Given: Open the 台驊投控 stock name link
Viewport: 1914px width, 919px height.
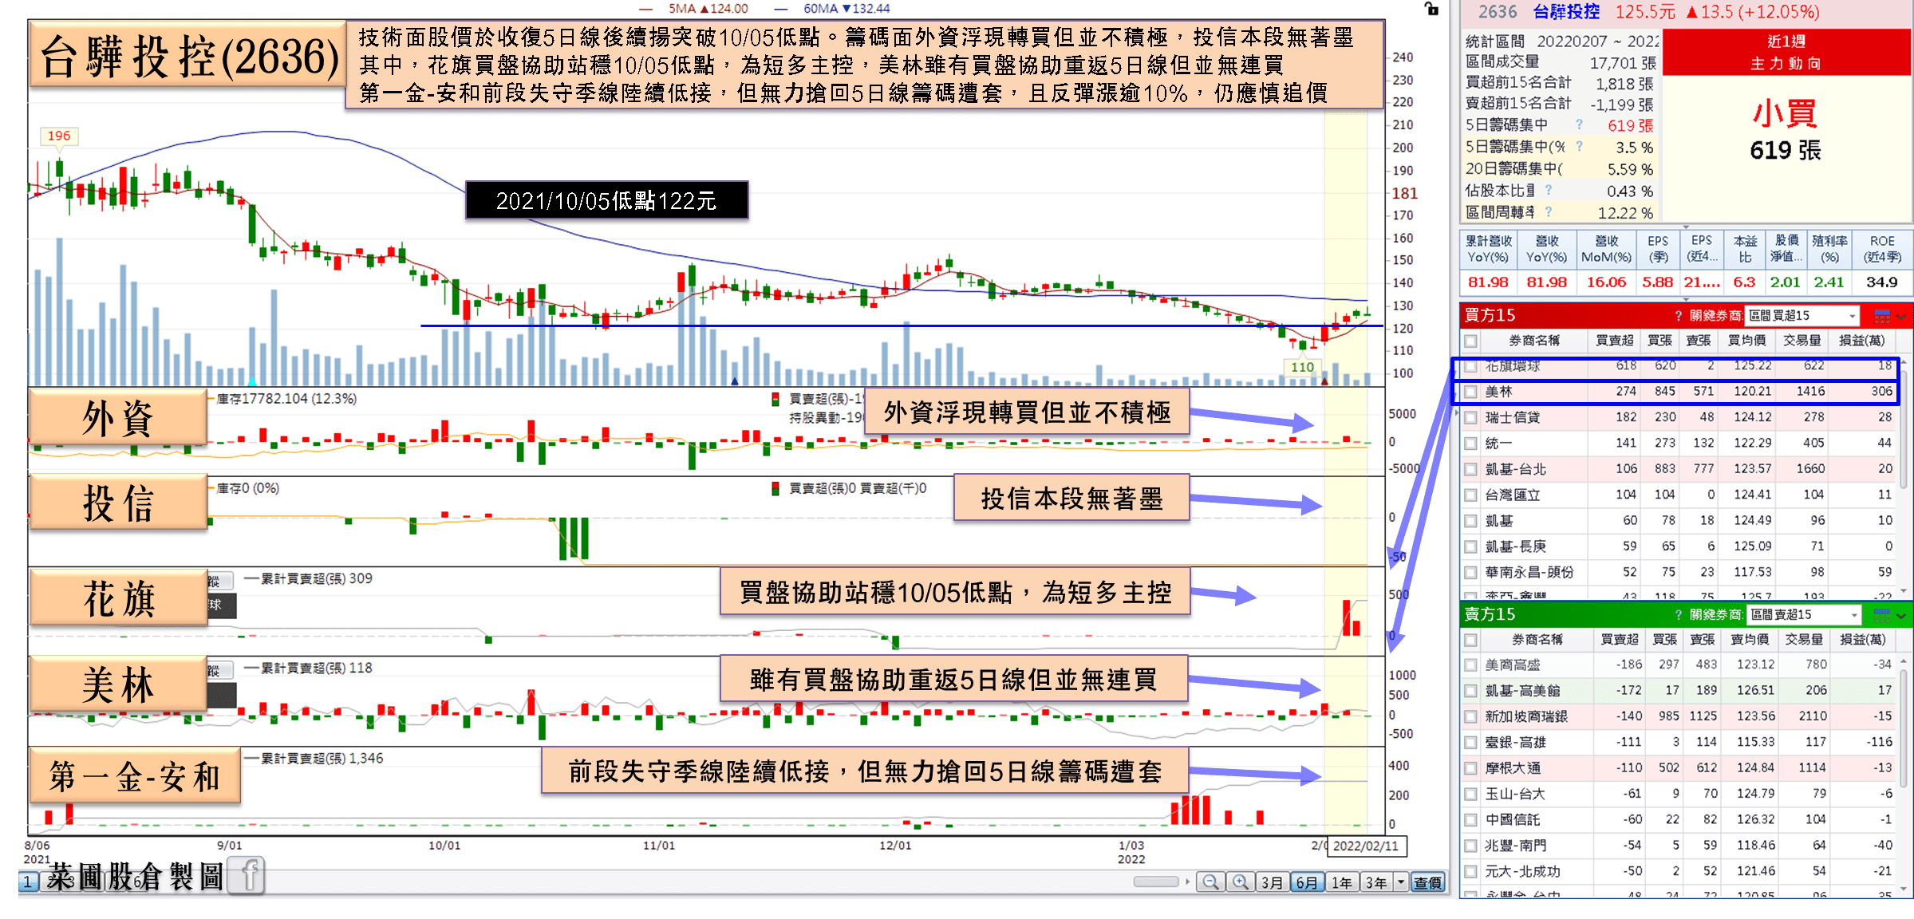Looking at the screenshot, I should 1566,12.
